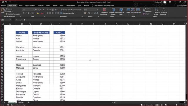Expand Mesclar e Centralizar dropdown arrow

(76, 13)
